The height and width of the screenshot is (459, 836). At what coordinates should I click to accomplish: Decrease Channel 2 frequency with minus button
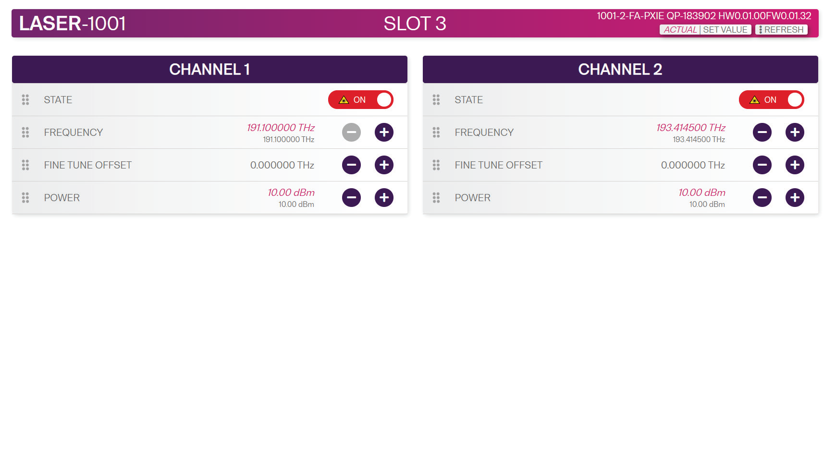click(762, 133)
